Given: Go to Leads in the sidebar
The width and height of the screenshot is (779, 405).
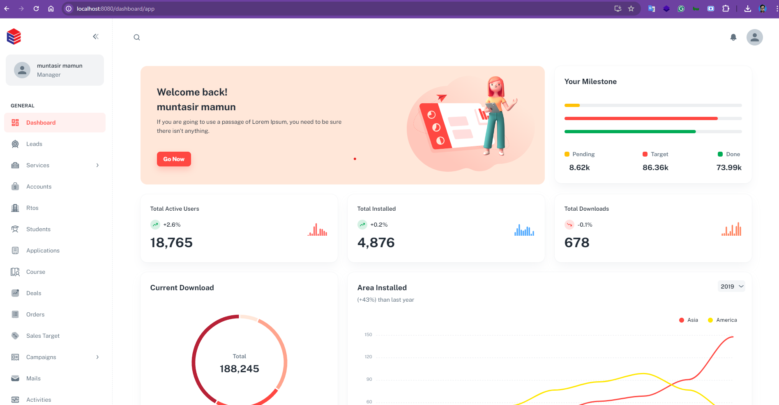Looking at the screenshot, I should [x=35, y=144].
